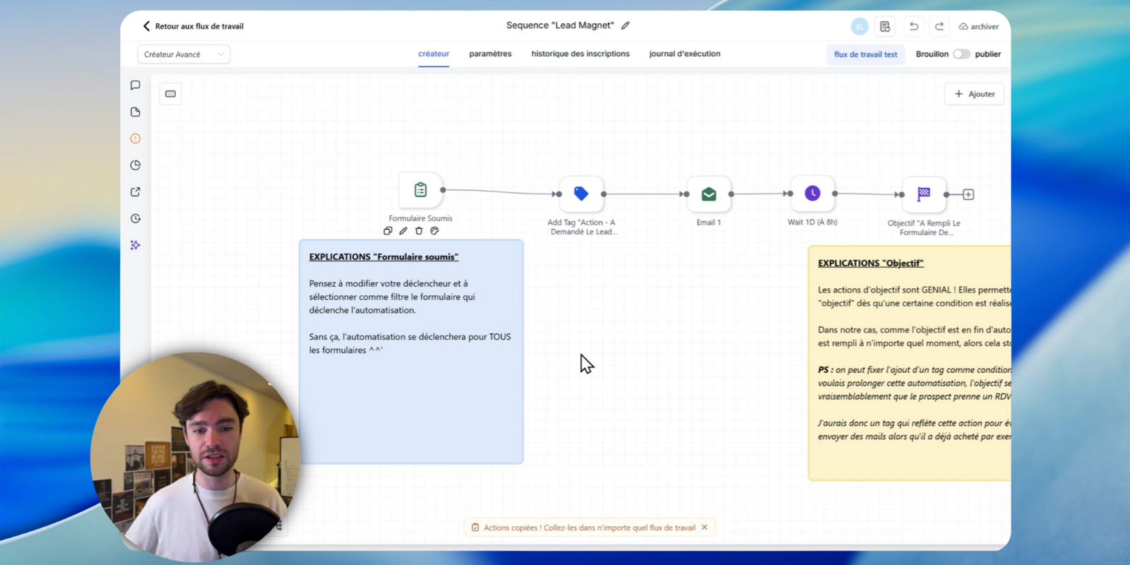Image resolution: width=1130 pixels, height=565 pixels.
Task: Open comments speech bubble in sidebar
Action: (x=136, y=85)
